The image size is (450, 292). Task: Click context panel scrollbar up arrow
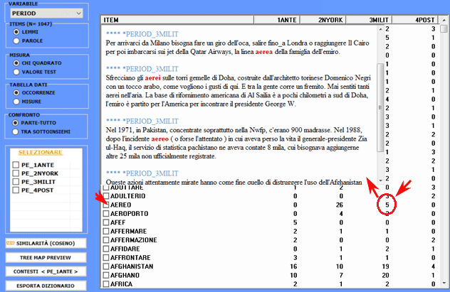click(380, 29)
